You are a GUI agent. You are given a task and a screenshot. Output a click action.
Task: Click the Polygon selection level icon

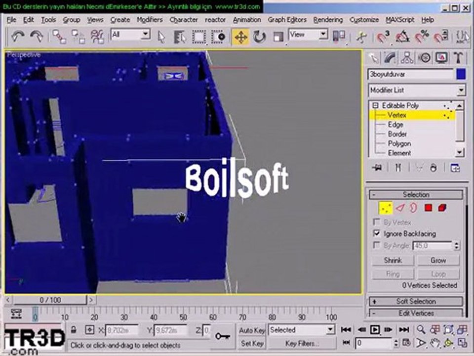pos(428,208)
